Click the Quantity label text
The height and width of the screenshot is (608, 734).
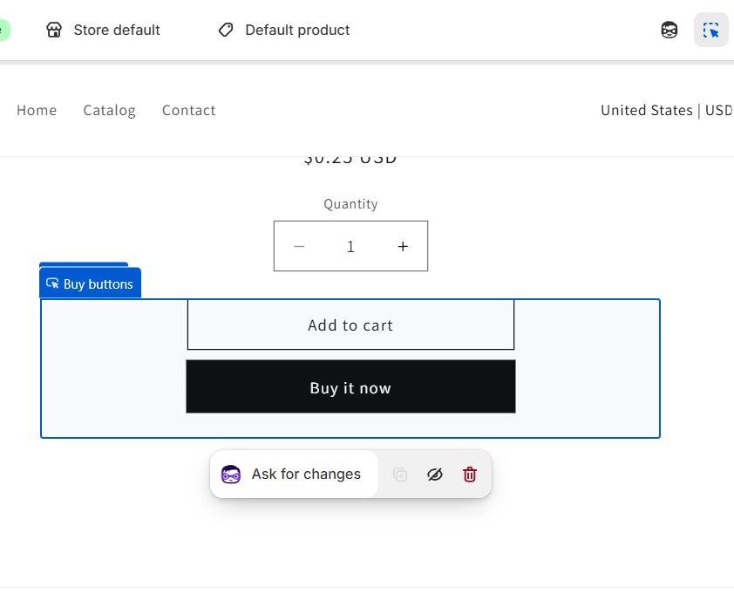[350, 204]
